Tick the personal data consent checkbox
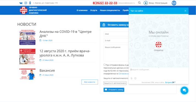The height and width of the screenshot is (102, 196). [104, 65]
